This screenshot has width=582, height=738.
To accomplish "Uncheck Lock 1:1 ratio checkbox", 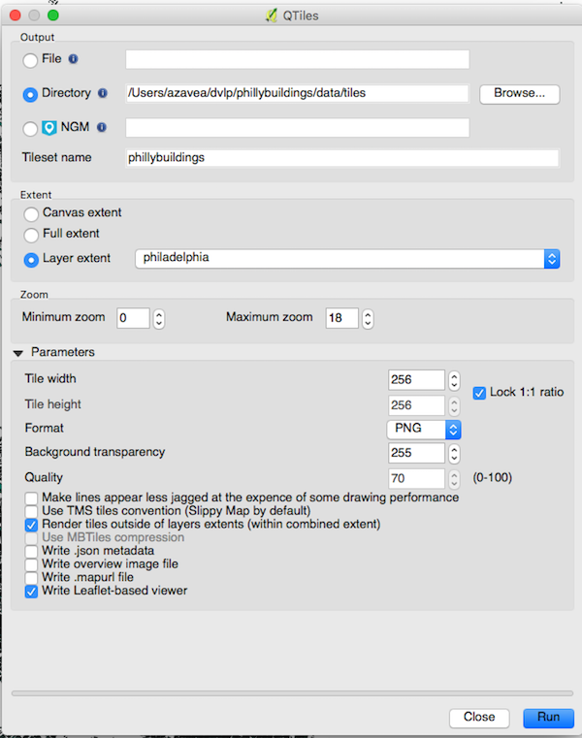I will click(479, 393).
